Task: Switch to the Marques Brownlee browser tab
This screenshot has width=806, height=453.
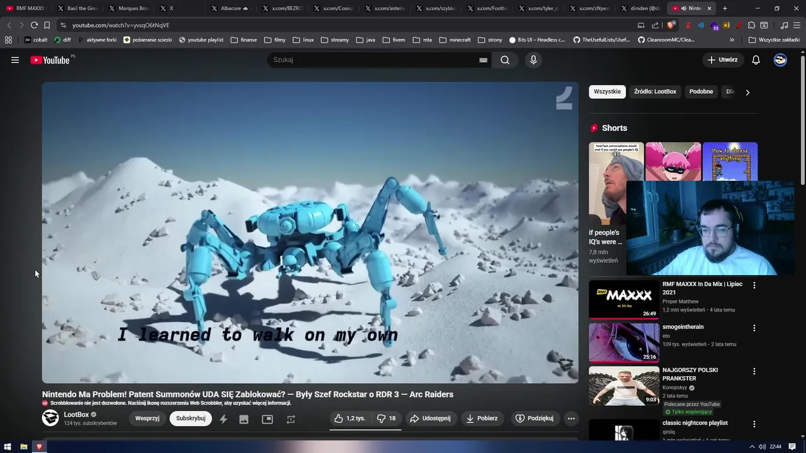Action: tap(128, 8)
